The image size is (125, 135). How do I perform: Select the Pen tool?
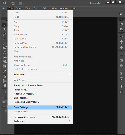coord(5,34)
